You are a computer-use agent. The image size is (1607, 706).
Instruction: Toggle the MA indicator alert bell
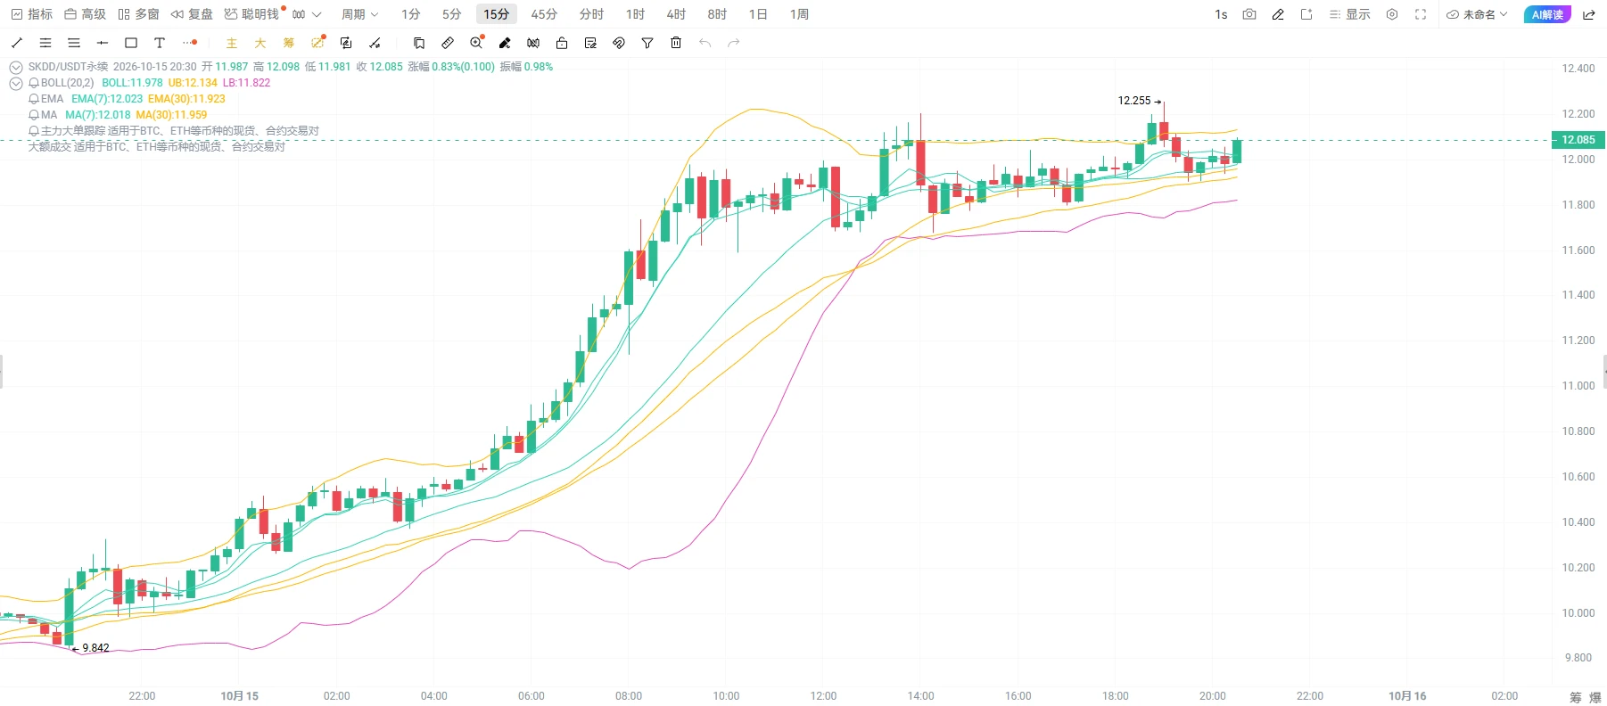point(34,115)
